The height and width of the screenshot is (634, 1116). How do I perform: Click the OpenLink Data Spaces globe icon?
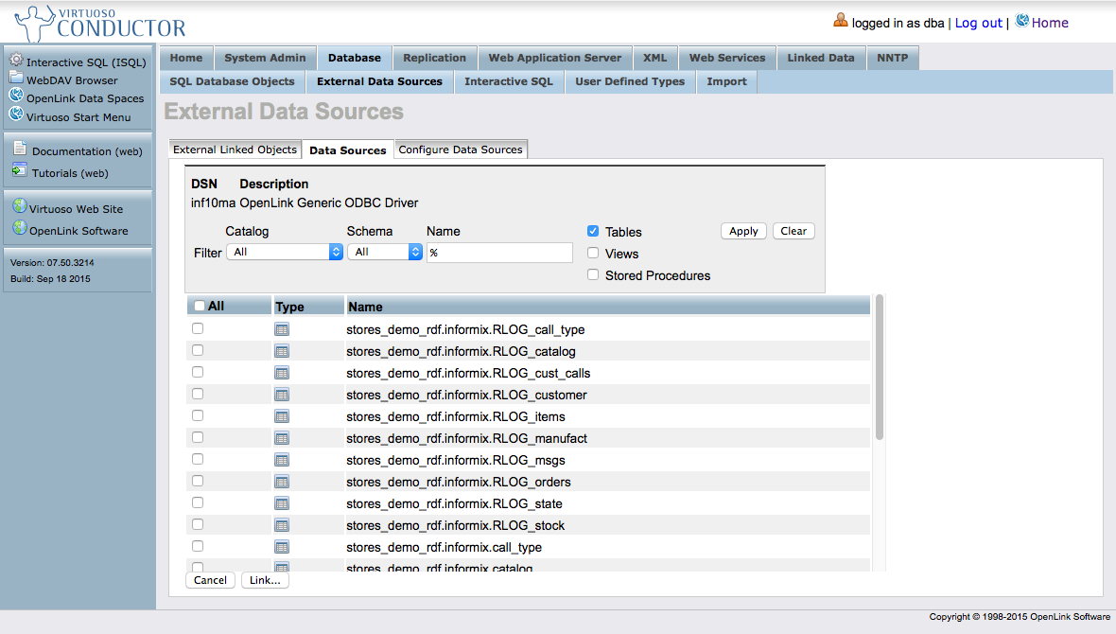[16, 97]
